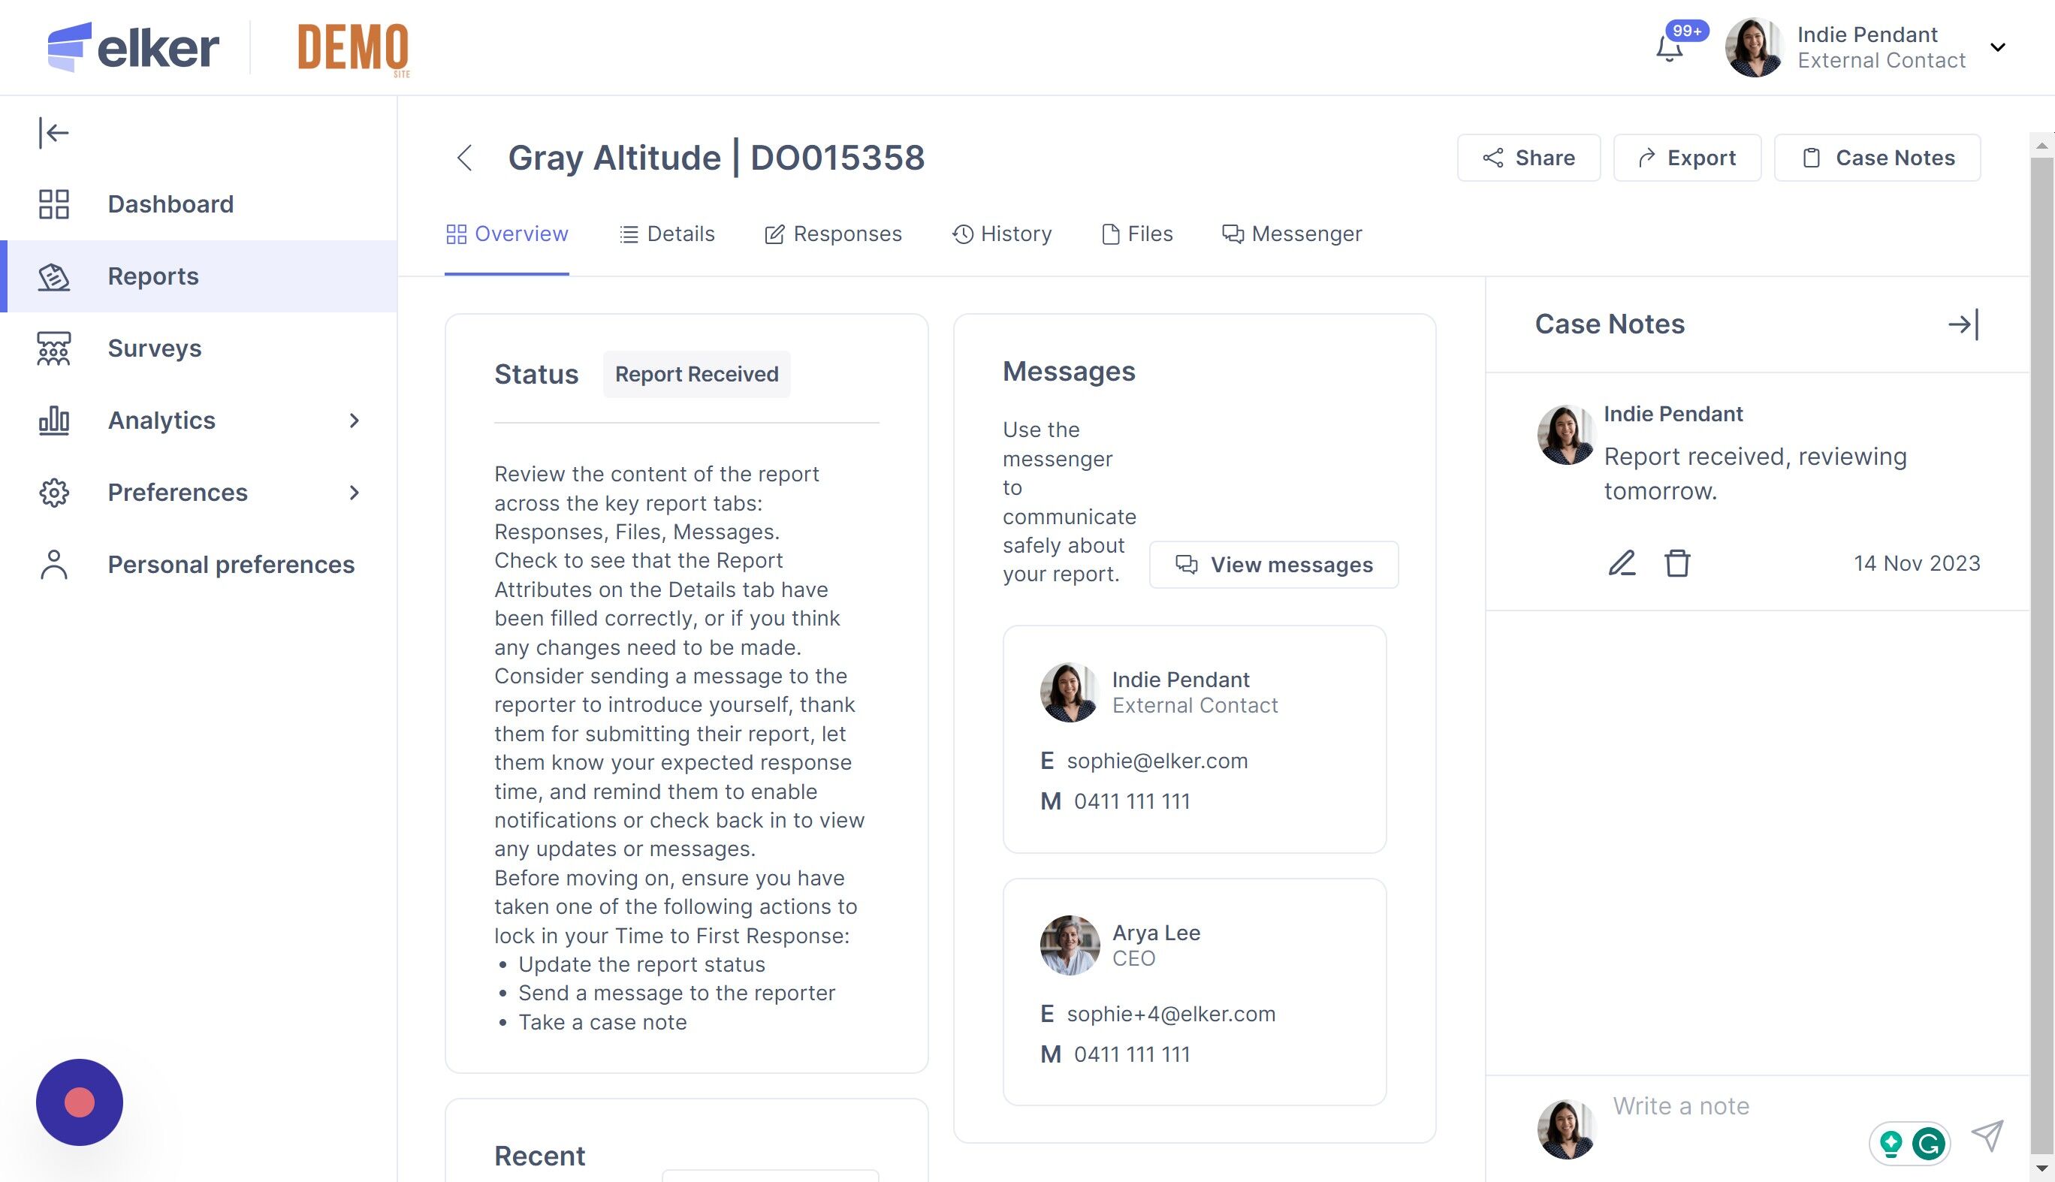Expand the Analytics menu chevron

click(354, 421)
